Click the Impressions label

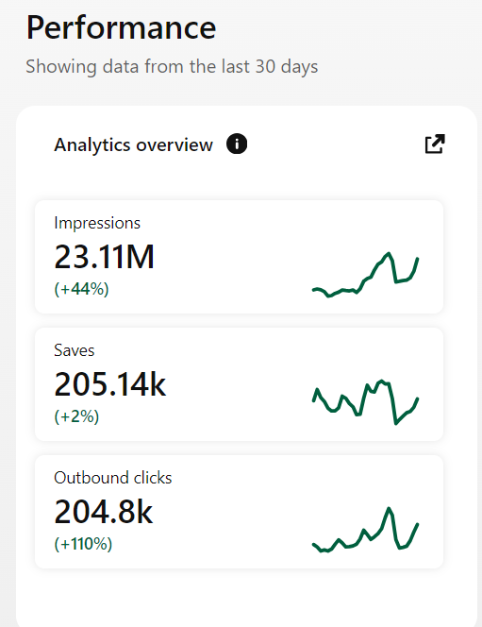pos(97,223)
